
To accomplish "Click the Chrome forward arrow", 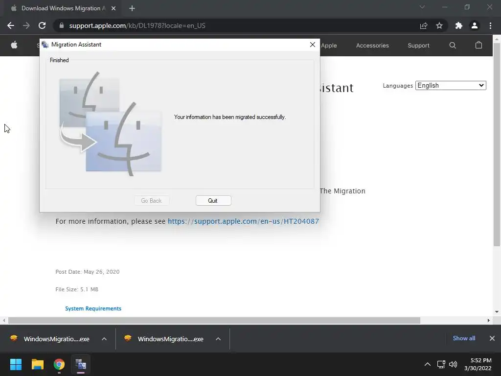I will [x=26, y=25].
